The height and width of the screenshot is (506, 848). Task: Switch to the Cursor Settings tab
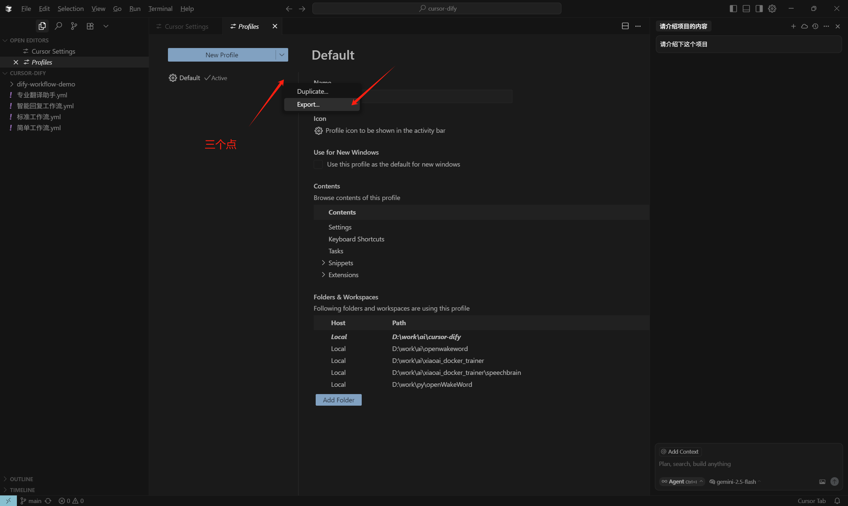(186, 26)
